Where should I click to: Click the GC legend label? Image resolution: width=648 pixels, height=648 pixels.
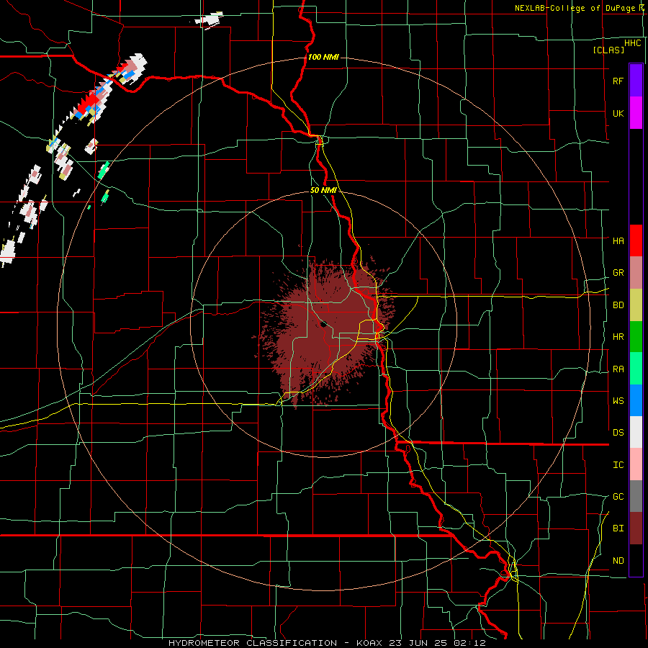pos(618,497)
